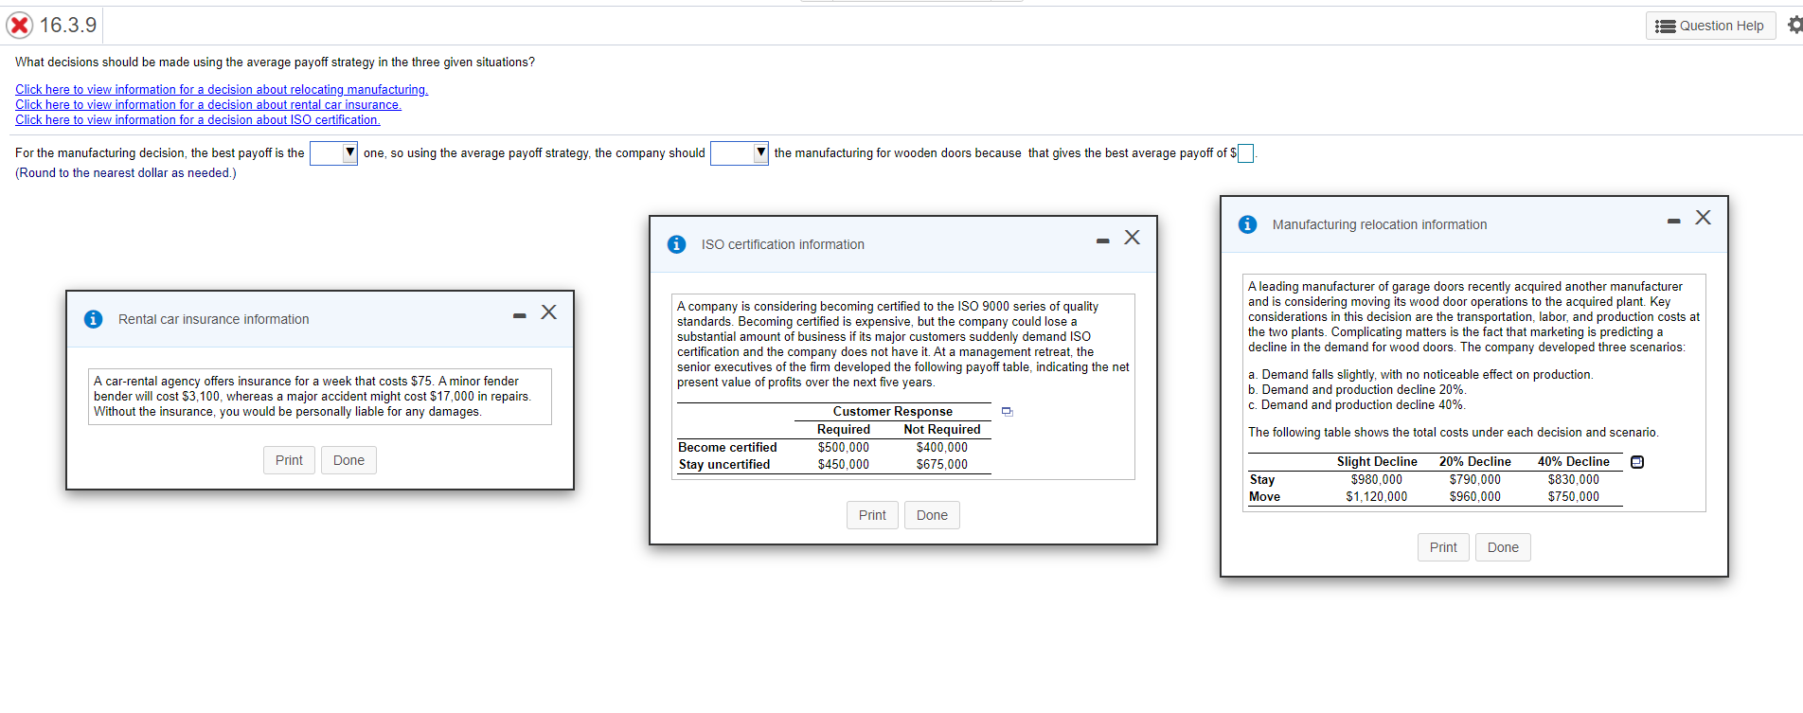Click Done in ISO certification dialog
Image resolution: width=1803 pixels, height=713 pixels.
(x=932, y=515)
